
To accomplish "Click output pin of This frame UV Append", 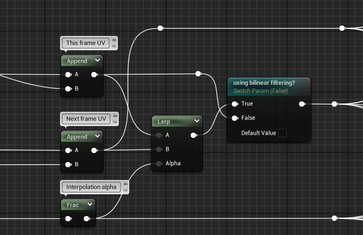I will 95,75.
